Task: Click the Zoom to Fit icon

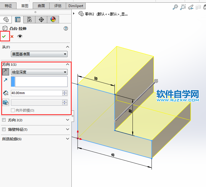Action: point(175,7)
